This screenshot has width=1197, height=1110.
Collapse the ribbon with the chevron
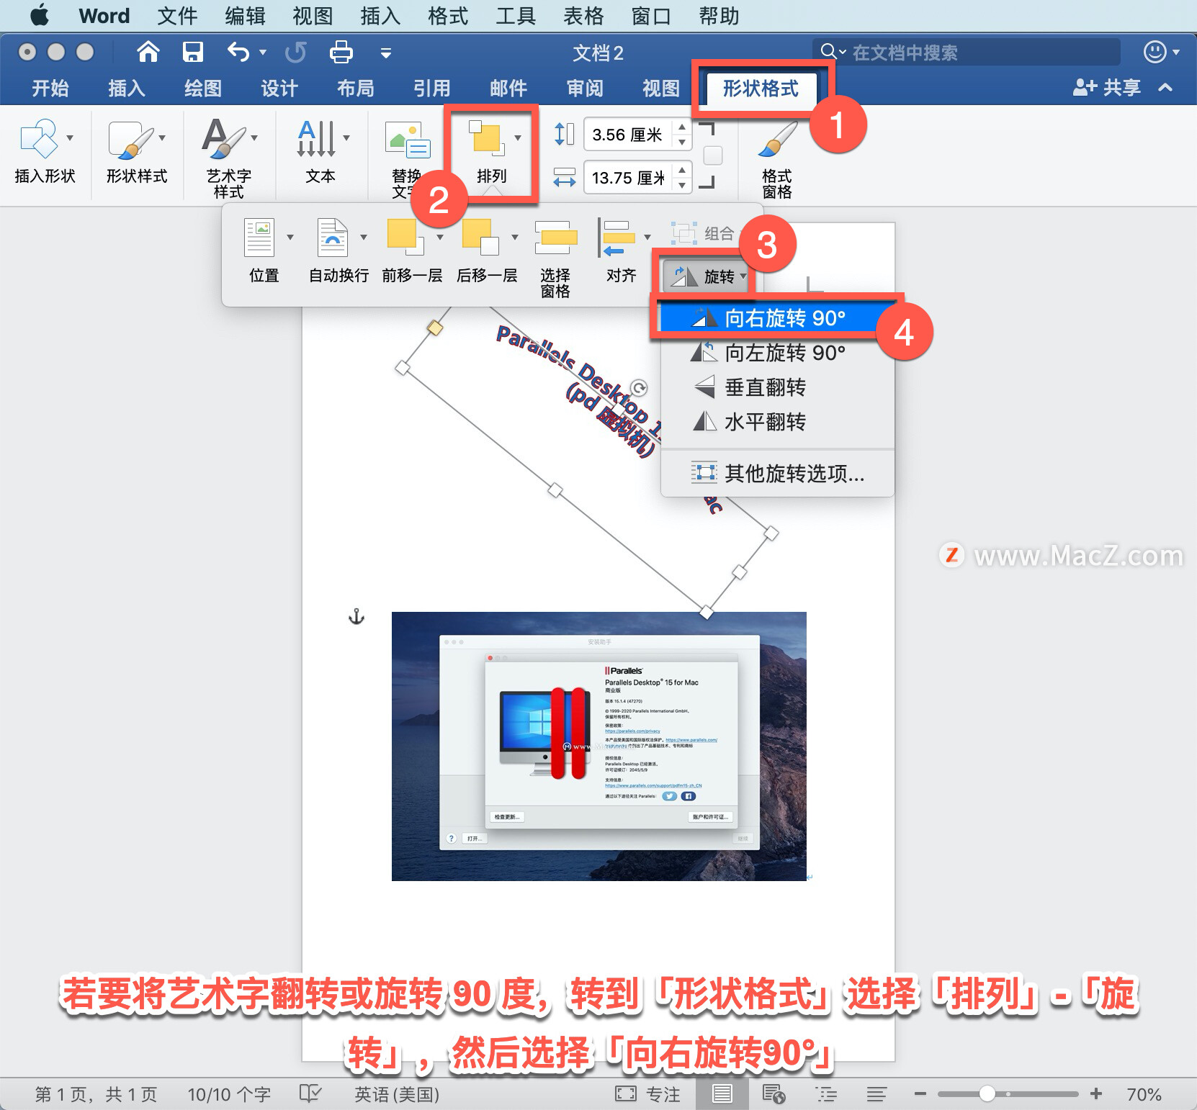1165,88
